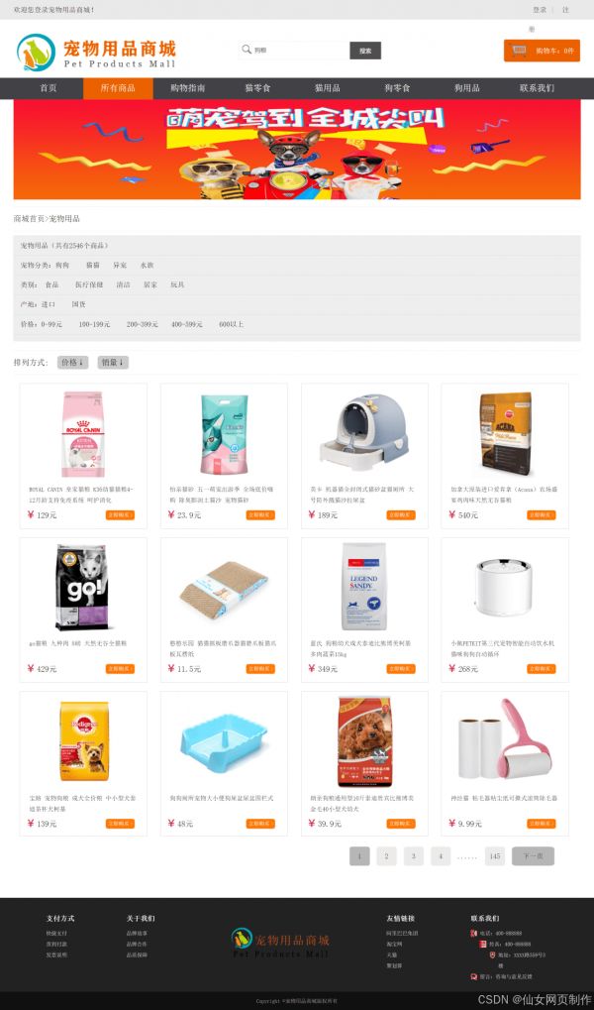Viewport: 594px width, 1010px height.
Task: Sort products by sales volume
Action: [x=113, y=363]
